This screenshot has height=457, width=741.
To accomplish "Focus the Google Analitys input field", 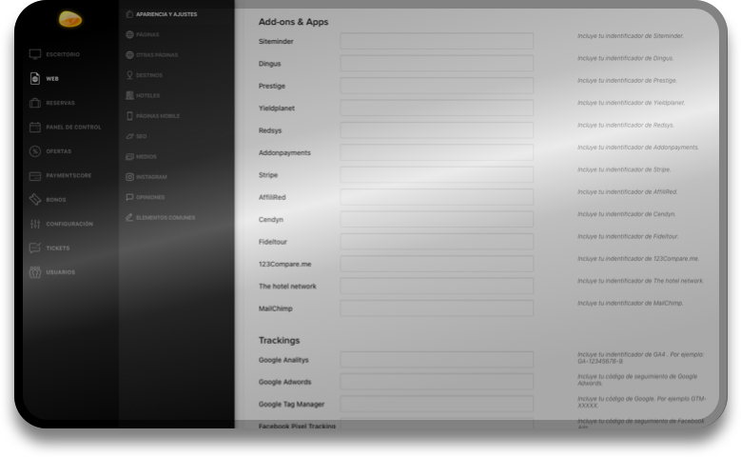I will [437, 360].
